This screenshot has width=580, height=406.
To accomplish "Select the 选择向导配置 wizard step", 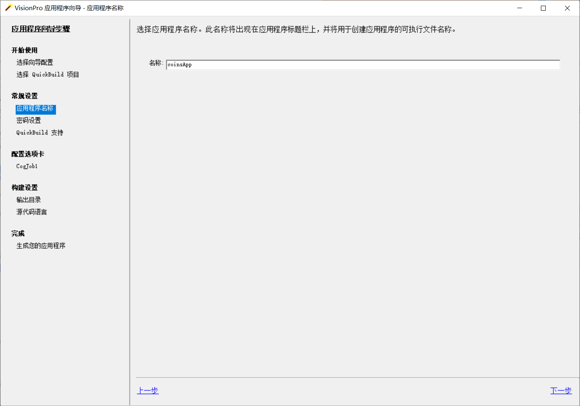I will coord(35,62).
